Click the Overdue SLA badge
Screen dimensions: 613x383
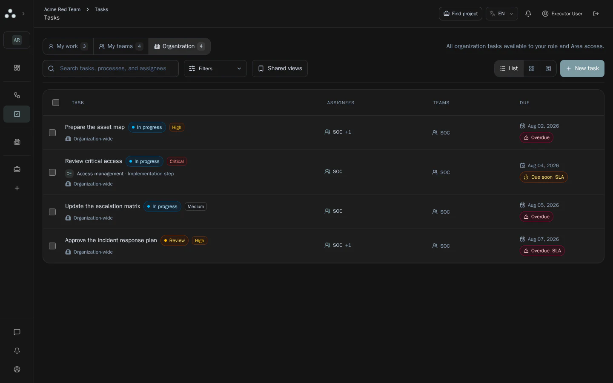(542, 251)
